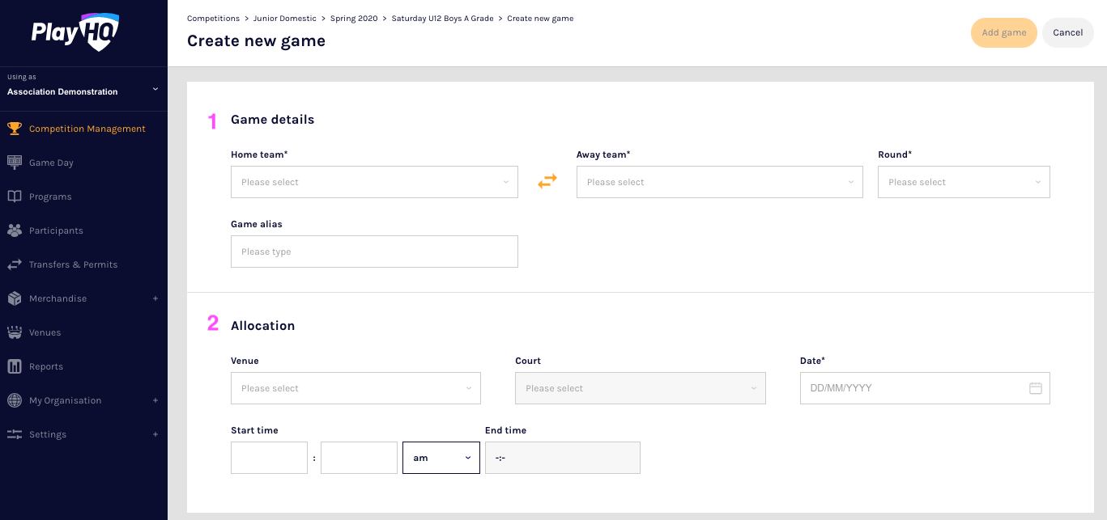This screenshot has width=1107, height=520.
Task: Open the Venue dropdown
Action: coord(356,388)
